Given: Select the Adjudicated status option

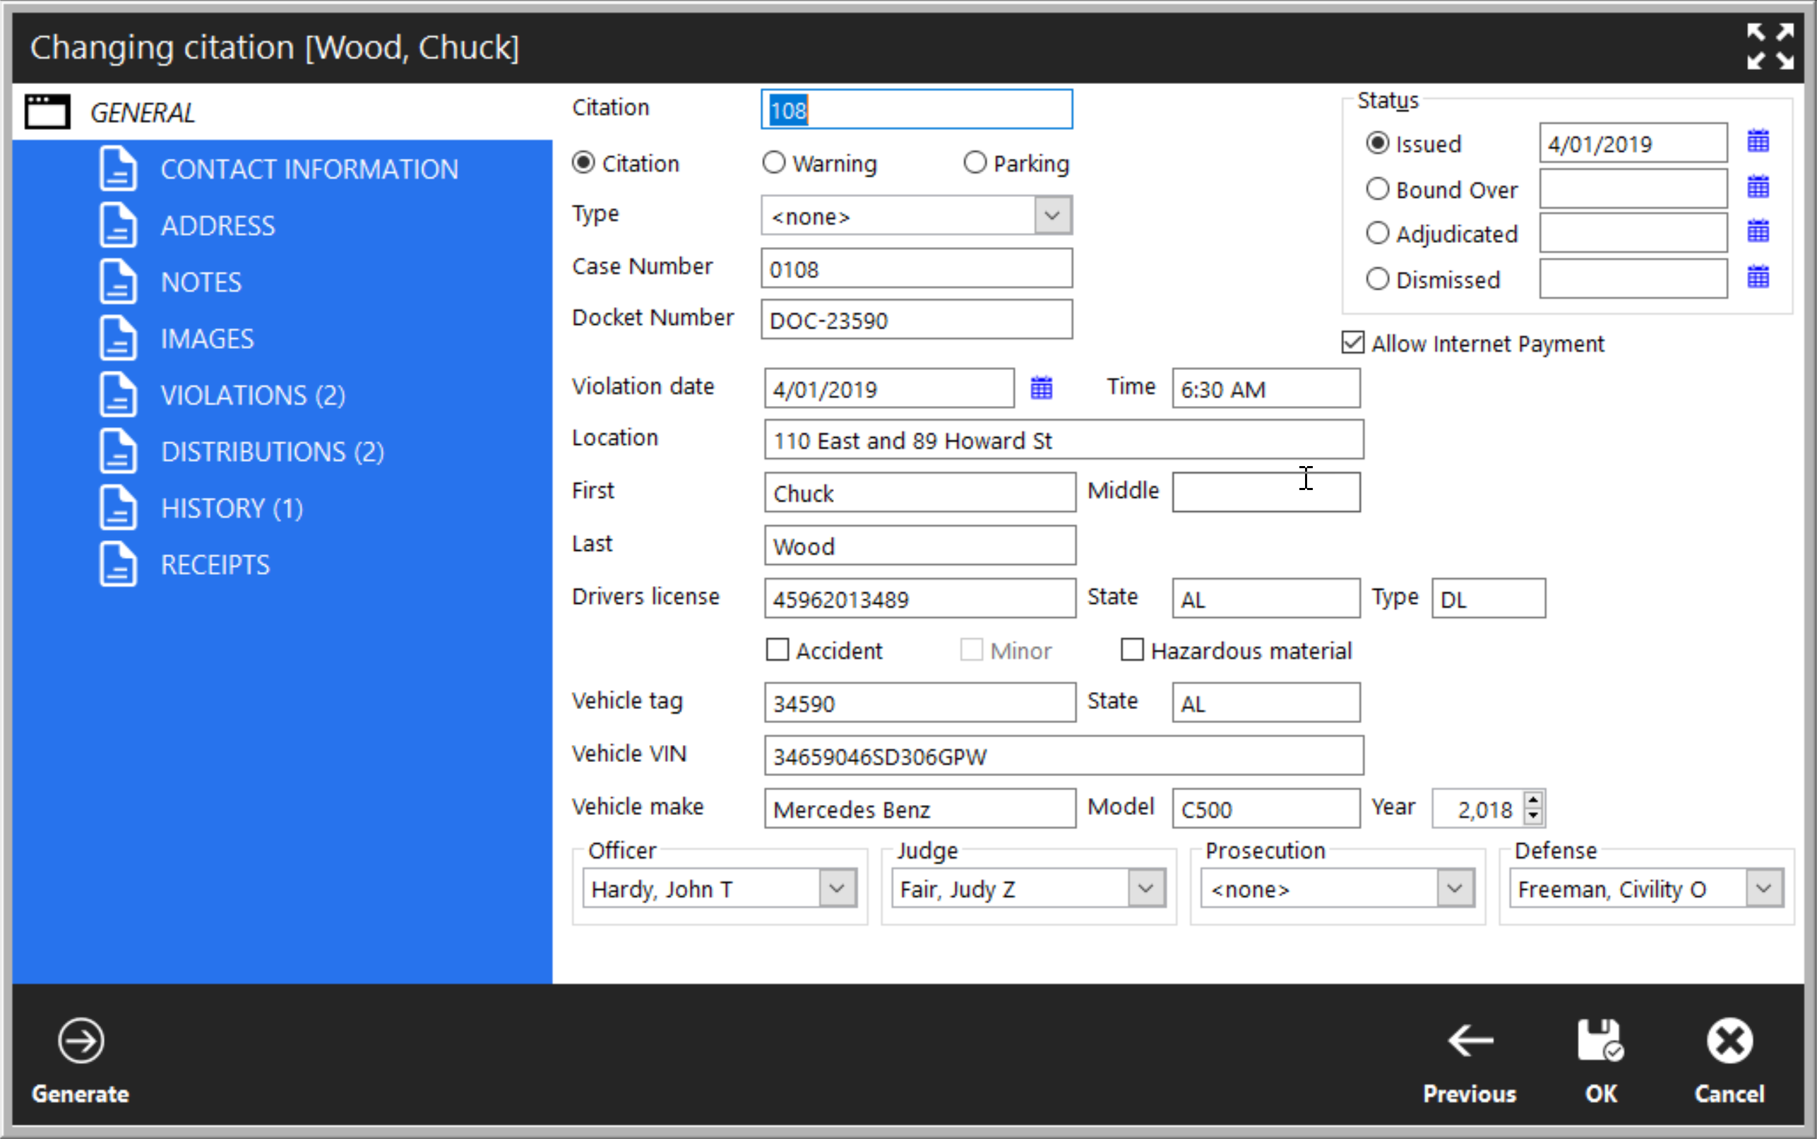Looking at the screenshot, I should [x=1377, y=234].
